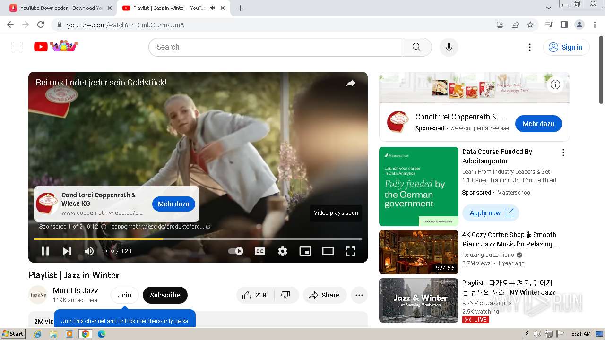Open more actions menu below video
The height and width of the screenshot is (340, 605).
point(359,295)
